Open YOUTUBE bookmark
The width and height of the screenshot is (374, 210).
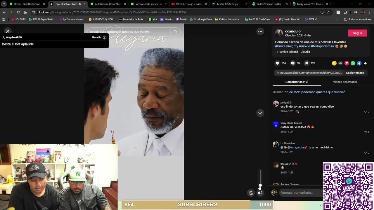[x=18, y=20]
